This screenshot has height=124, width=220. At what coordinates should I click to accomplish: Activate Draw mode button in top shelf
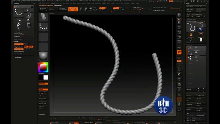tap(76, 9)
